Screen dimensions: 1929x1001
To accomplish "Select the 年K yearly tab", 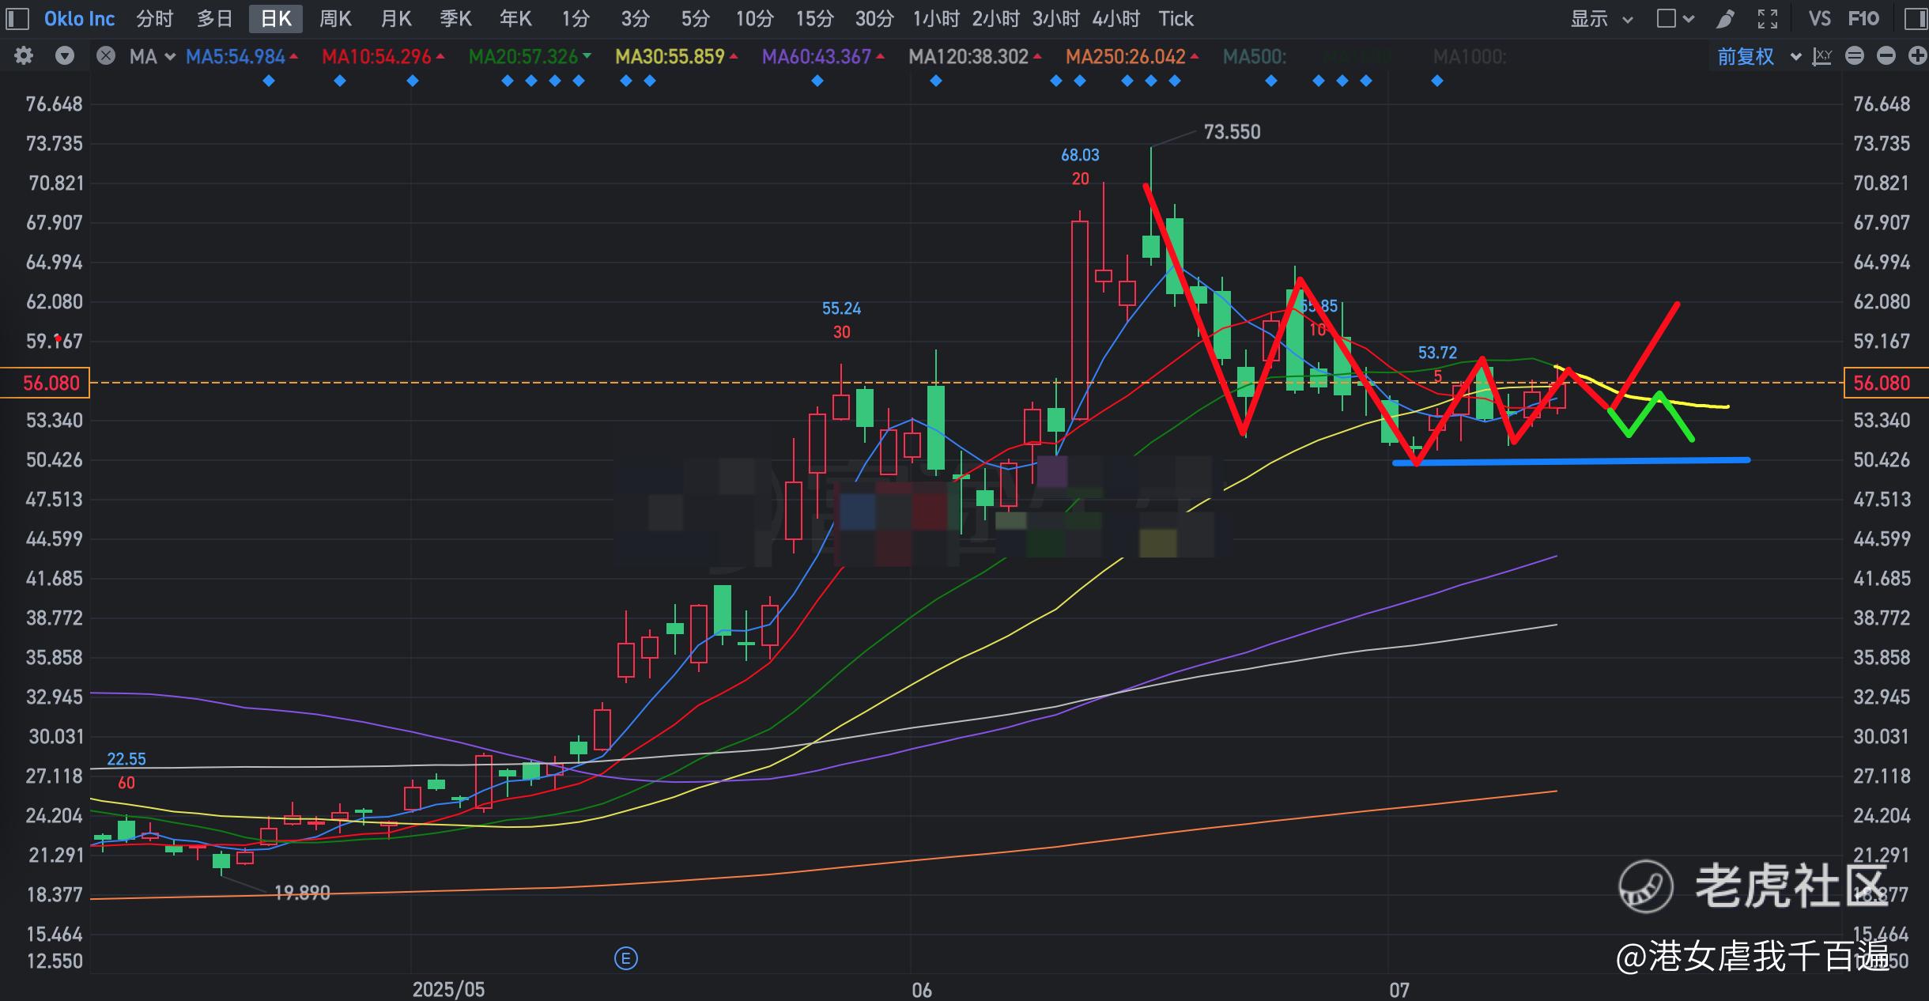I will click(515, 18).
